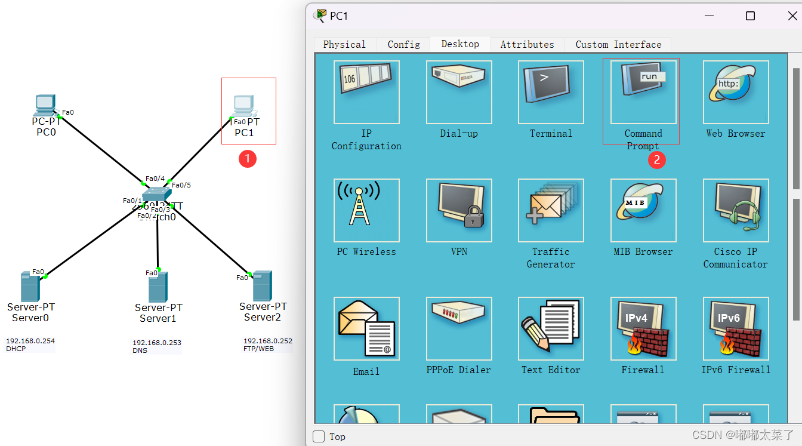Select Server2 FTP/WEB server device
This screenshot has width=802, height=446.
pos(261,286)
